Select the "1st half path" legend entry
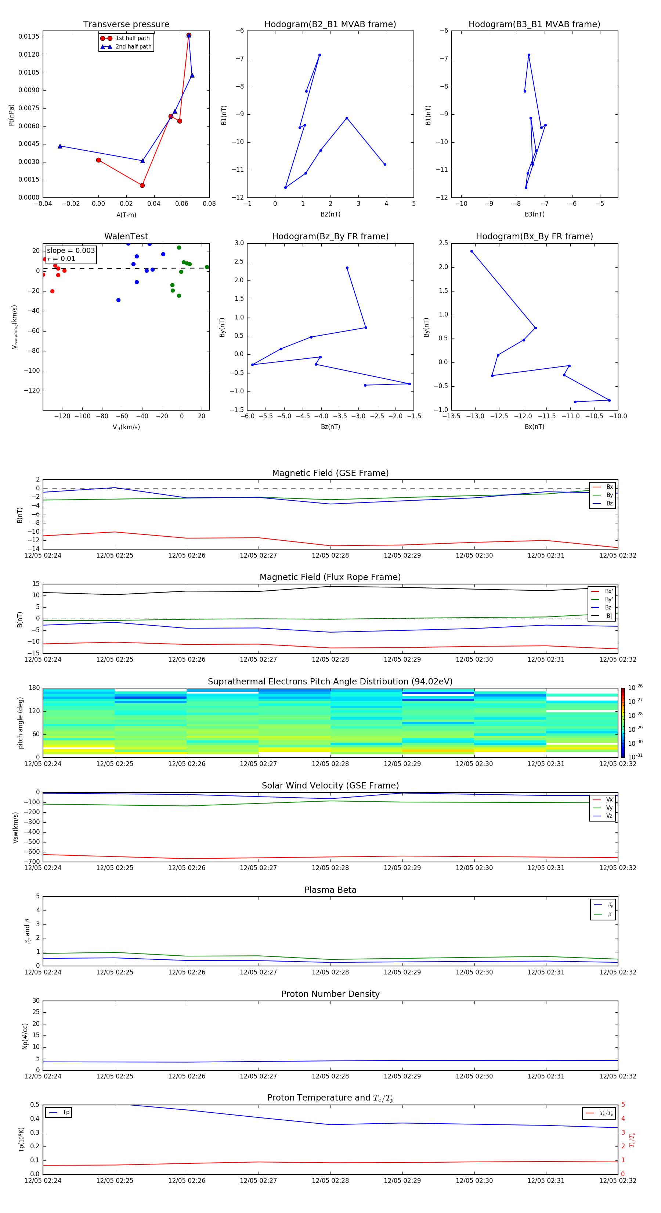This screenshot has height=1213, width=661. point(125,38)
